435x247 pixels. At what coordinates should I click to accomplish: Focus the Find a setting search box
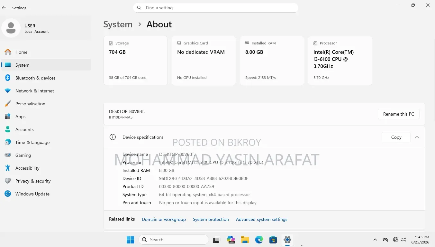coord(216,8)
